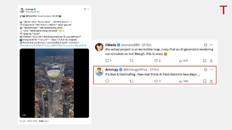Reply to CMarie's comment
The image size is (232, 130).
coord(107,60)
